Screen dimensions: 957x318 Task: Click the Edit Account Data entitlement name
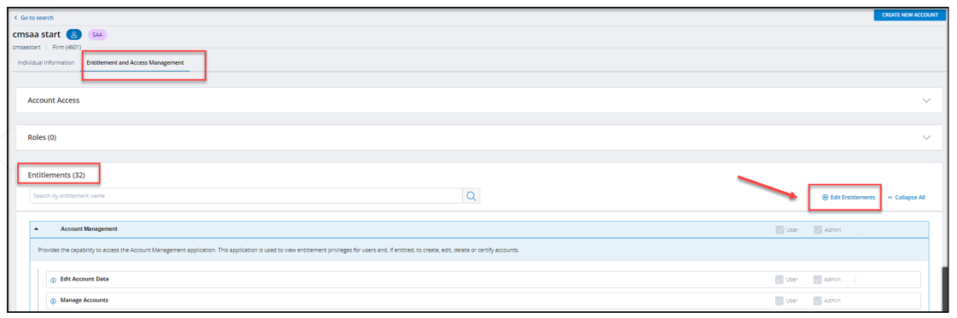tap(85, 279)
